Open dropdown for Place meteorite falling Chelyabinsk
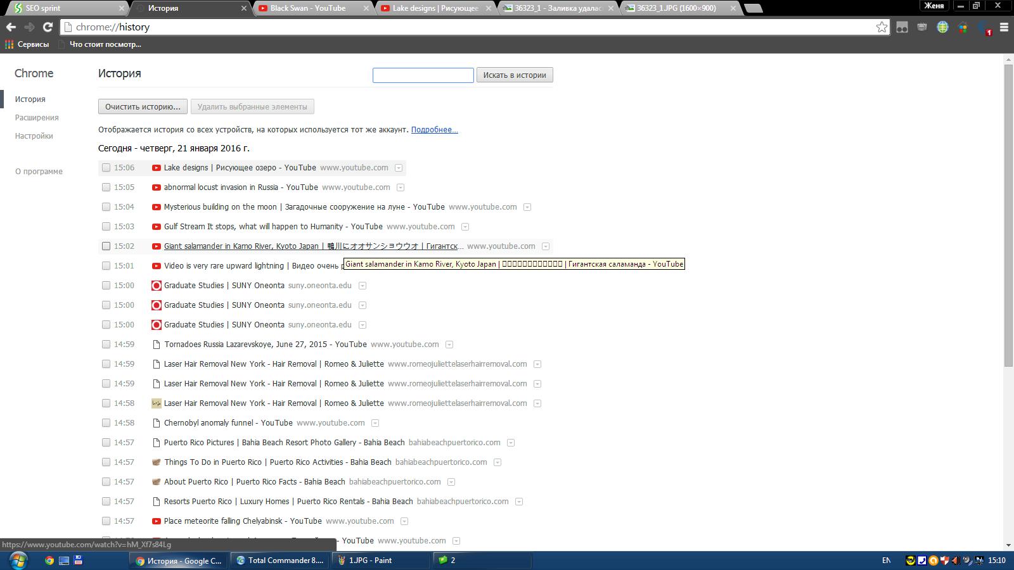The width and height of the screenshot is (1014, 570). point(404,521)
